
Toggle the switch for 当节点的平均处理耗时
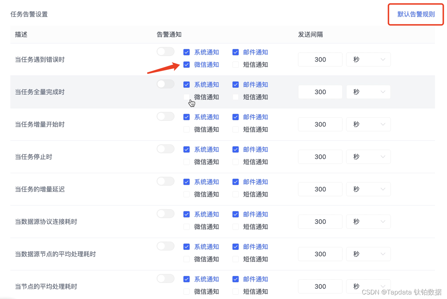pyautogui.click(x=166, y=278)
